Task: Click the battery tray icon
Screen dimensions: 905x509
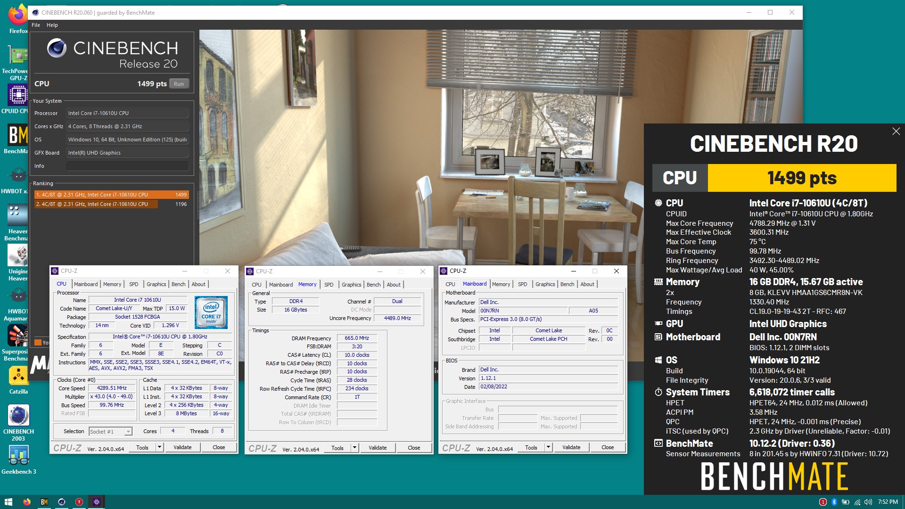Action: (846, 502)
